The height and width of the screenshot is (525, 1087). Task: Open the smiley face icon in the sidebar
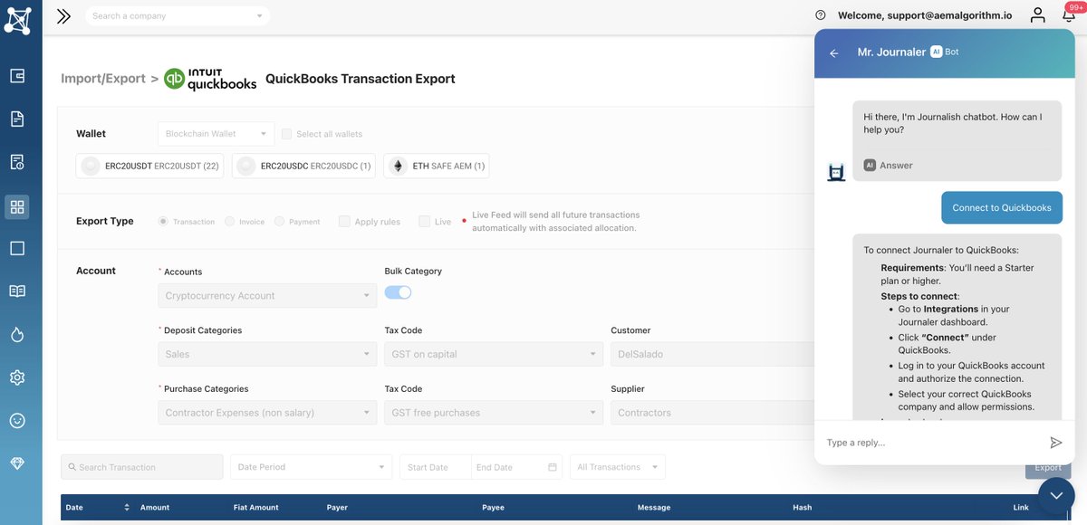pos(17,421)
